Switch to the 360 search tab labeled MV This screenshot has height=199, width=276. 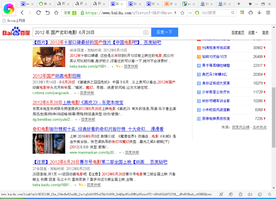(x=45, y=3)
